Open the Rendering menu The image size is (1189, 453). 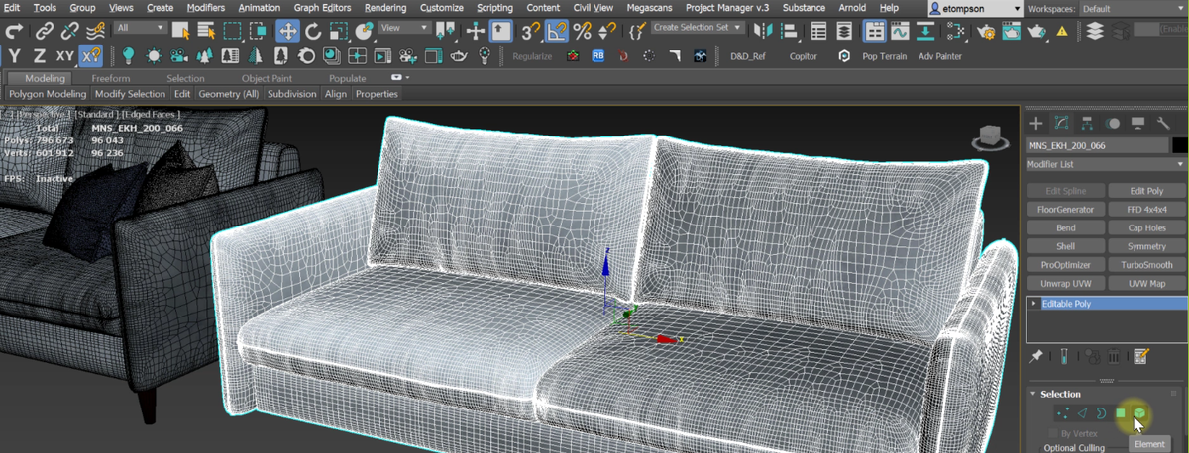(x=385, y=8)
